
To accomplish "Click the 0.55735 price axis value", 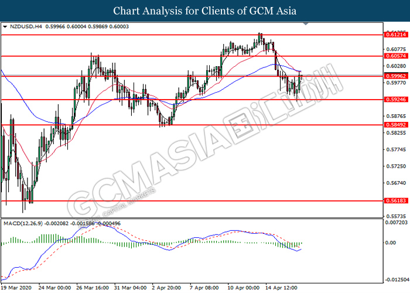I will click(x=397, y=216).
